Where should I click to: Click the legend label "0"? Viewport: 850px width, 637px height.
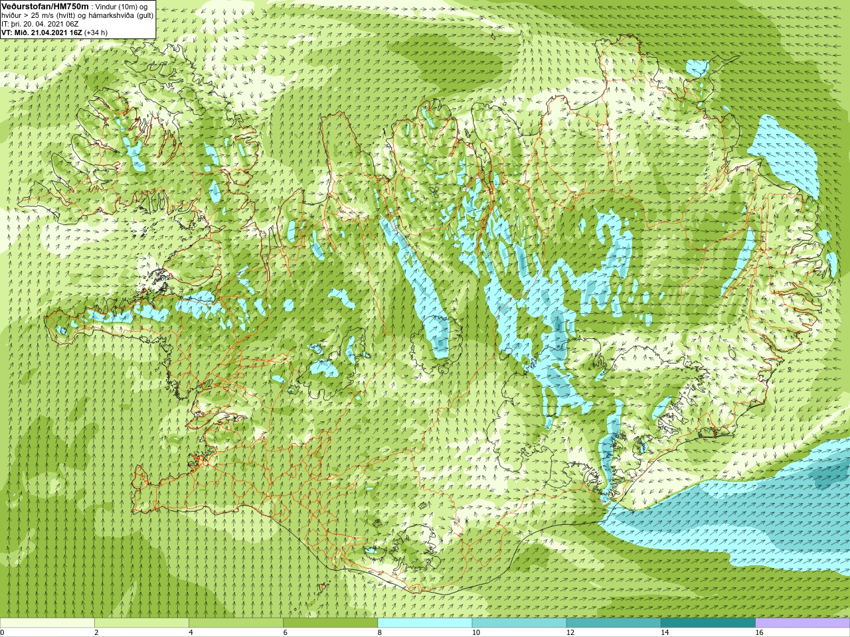(x=2, y=632)
